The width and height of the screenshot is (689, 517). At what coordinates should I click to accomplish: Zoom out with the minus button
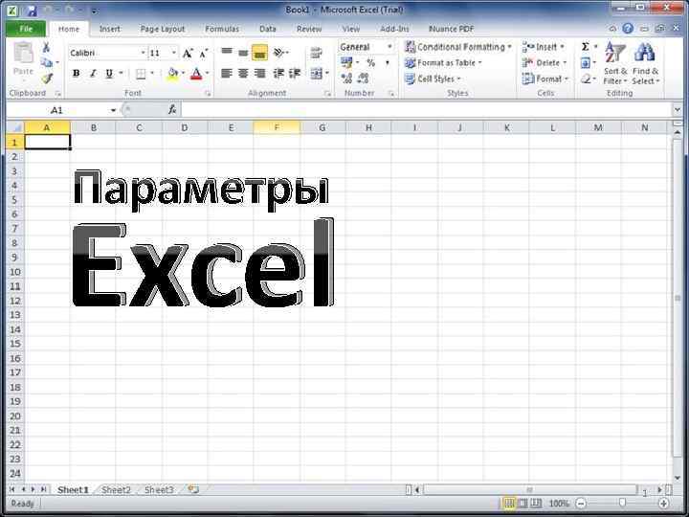pos(581,504)
